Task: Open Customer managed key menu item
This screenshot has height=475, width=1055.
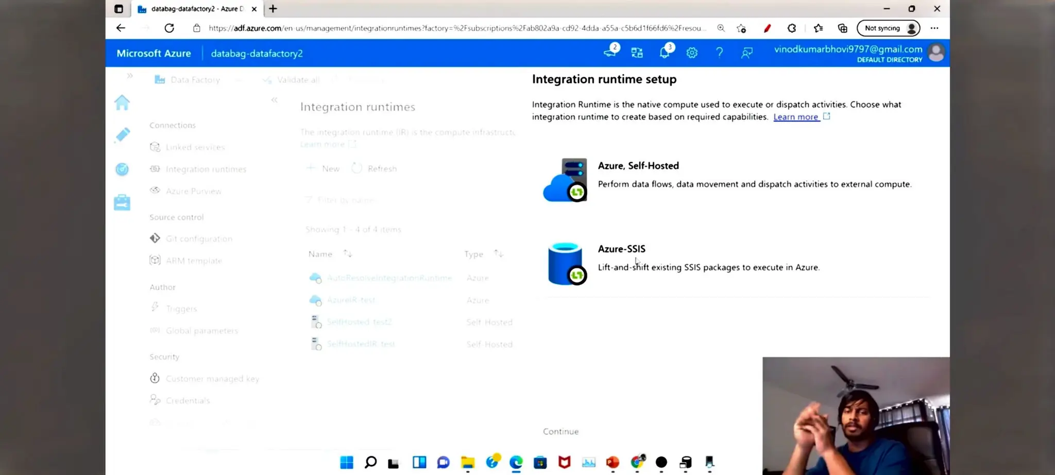Action: [x=212, y=379]
